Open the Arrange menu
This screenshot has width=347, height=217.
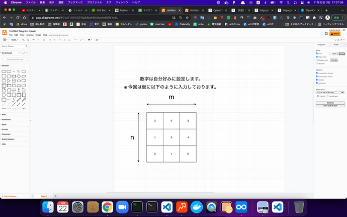pos(30,35)
